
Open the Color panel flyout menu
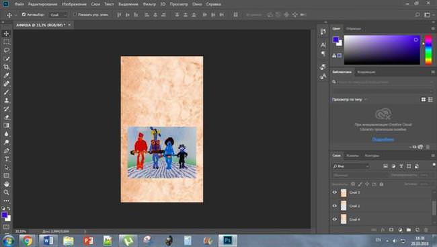click(x=433, y=28)
